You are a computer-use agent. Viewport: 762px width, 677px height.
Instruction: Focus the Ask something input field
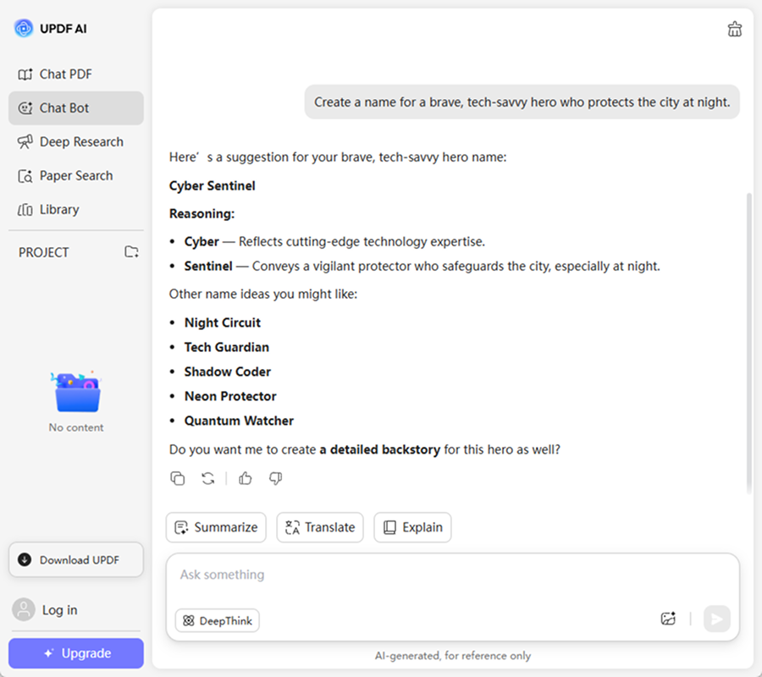[423, 575]
